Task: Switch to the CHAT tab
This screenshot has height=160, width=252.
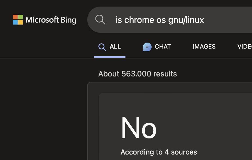Action: point(163,47)
